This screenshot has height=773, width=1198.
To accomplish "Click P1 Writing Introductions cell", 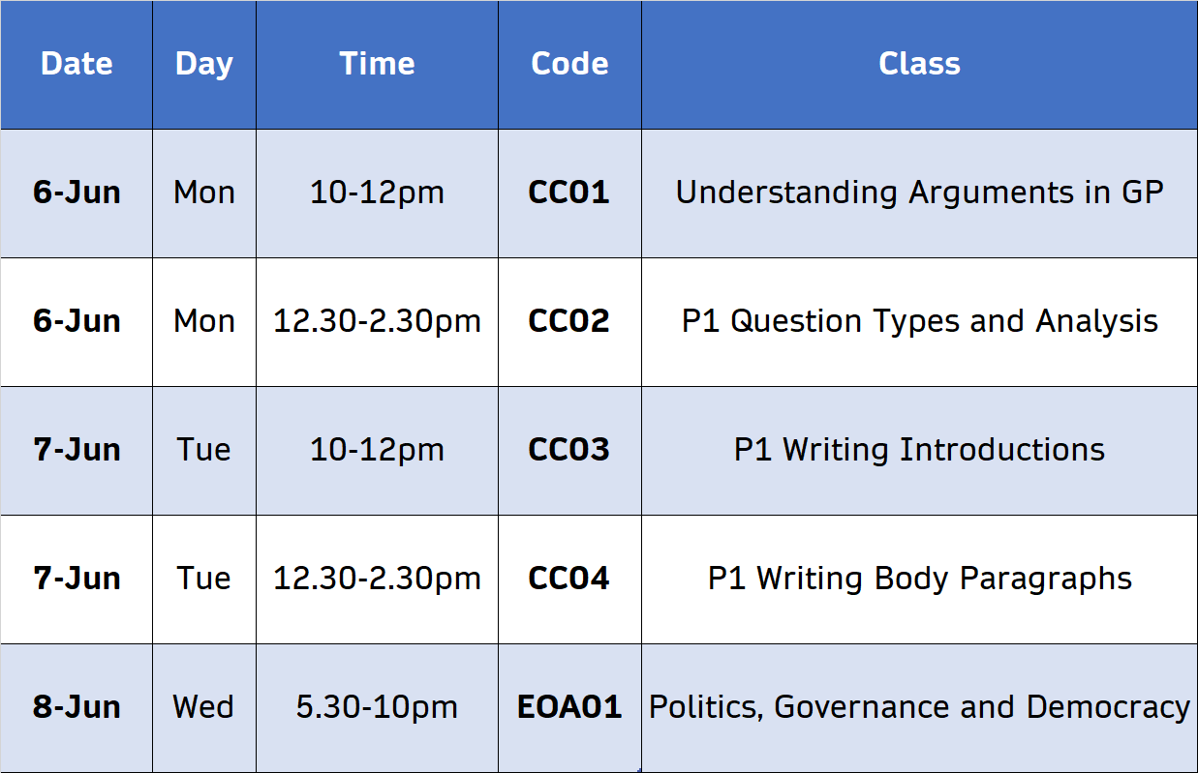I will pyautogui.click(x=919, y=450).
